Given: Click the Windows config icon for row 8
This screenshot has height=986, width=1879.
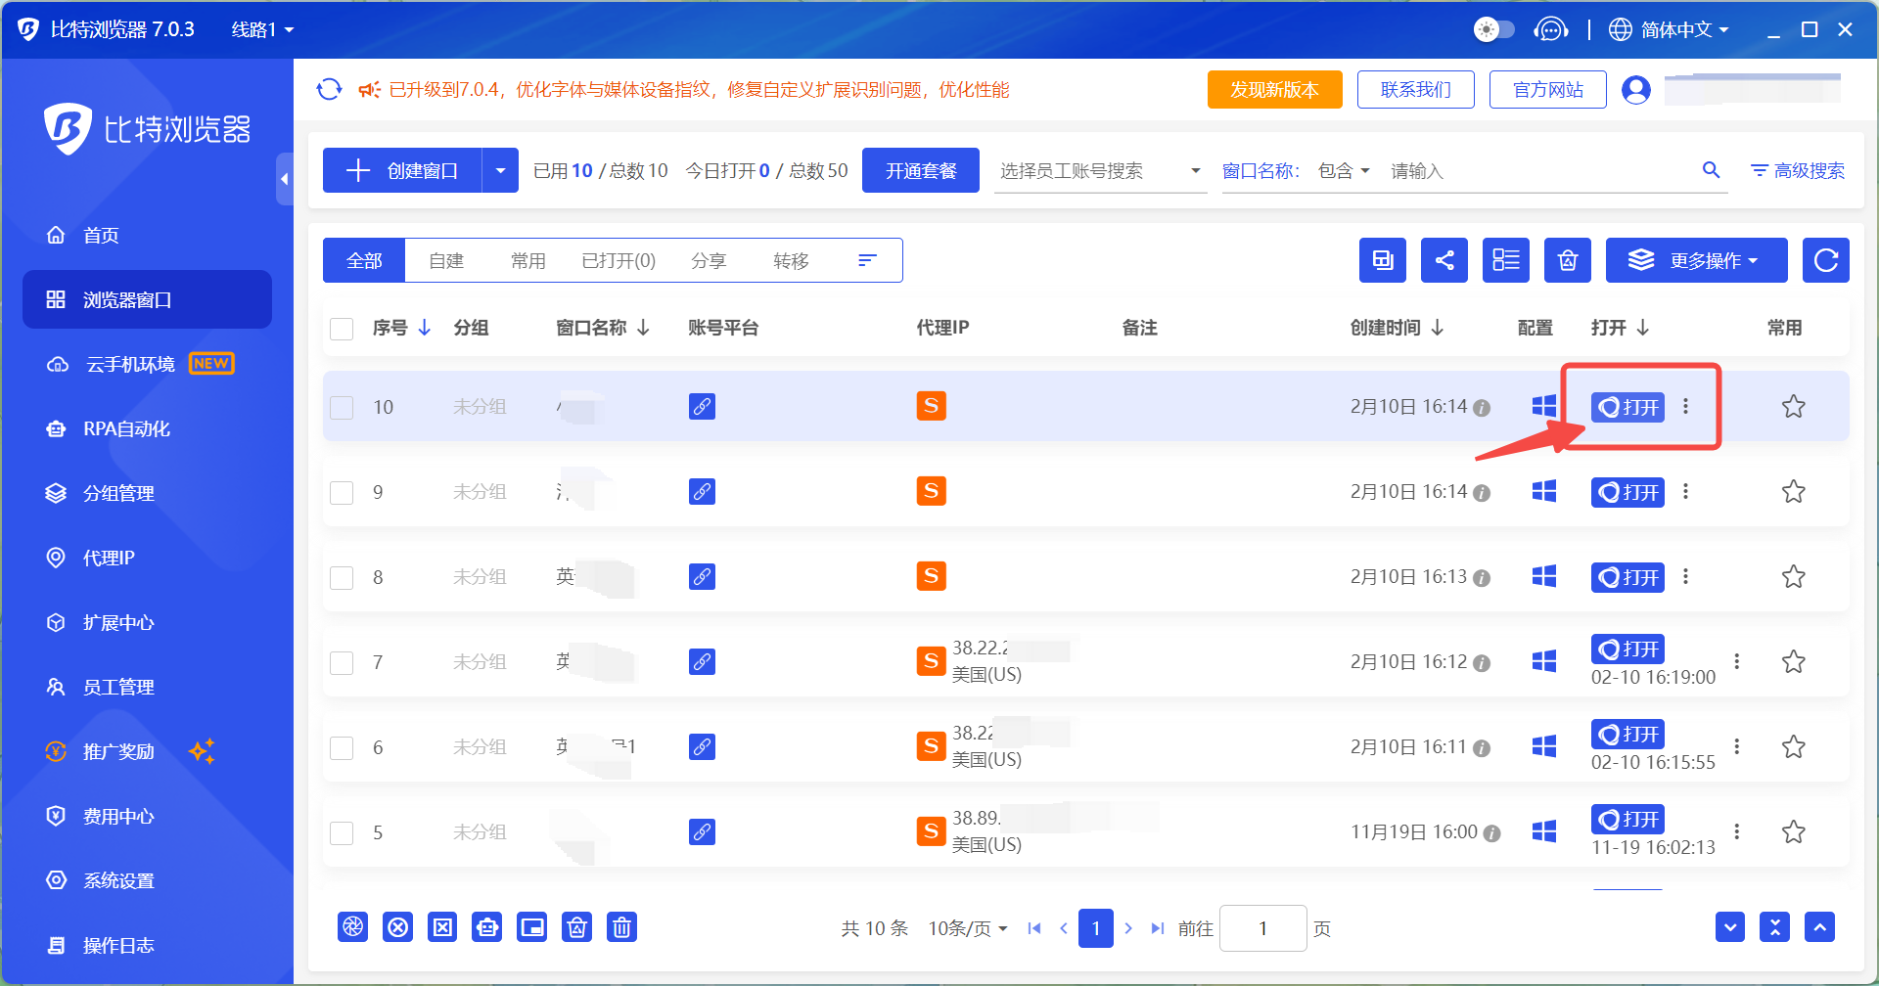Looking at the screenshot, I should [x=1544, y=576].
